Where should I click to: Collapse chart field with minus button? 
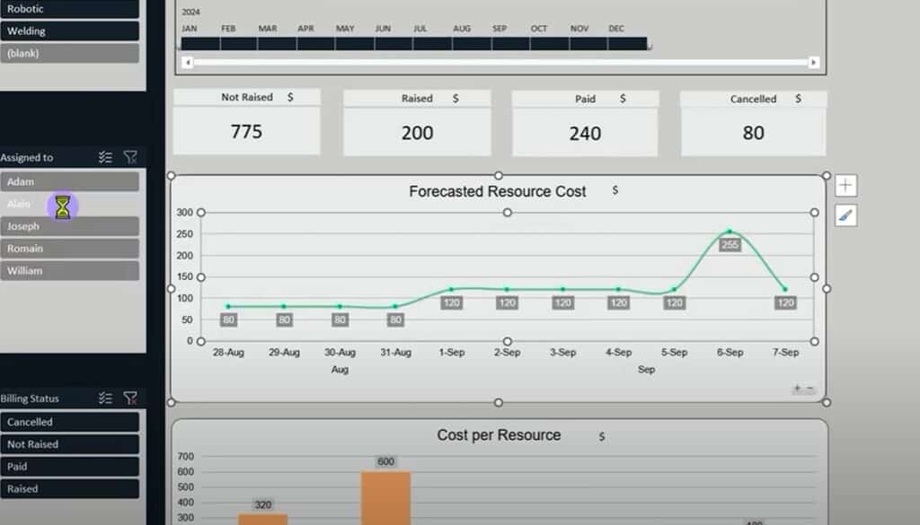pos(810,389)
